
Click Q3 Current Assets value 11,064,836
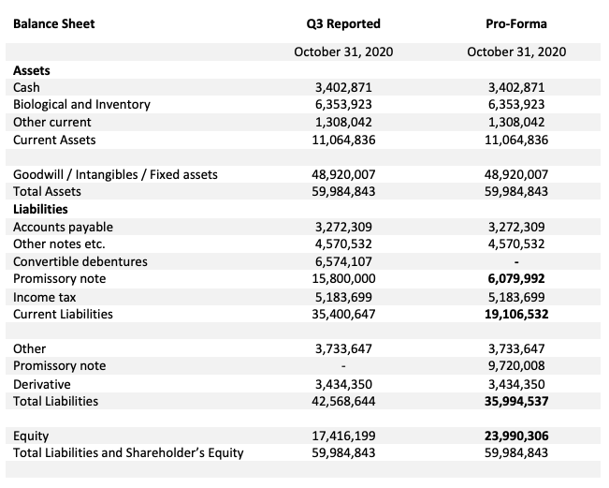(343, 140)
